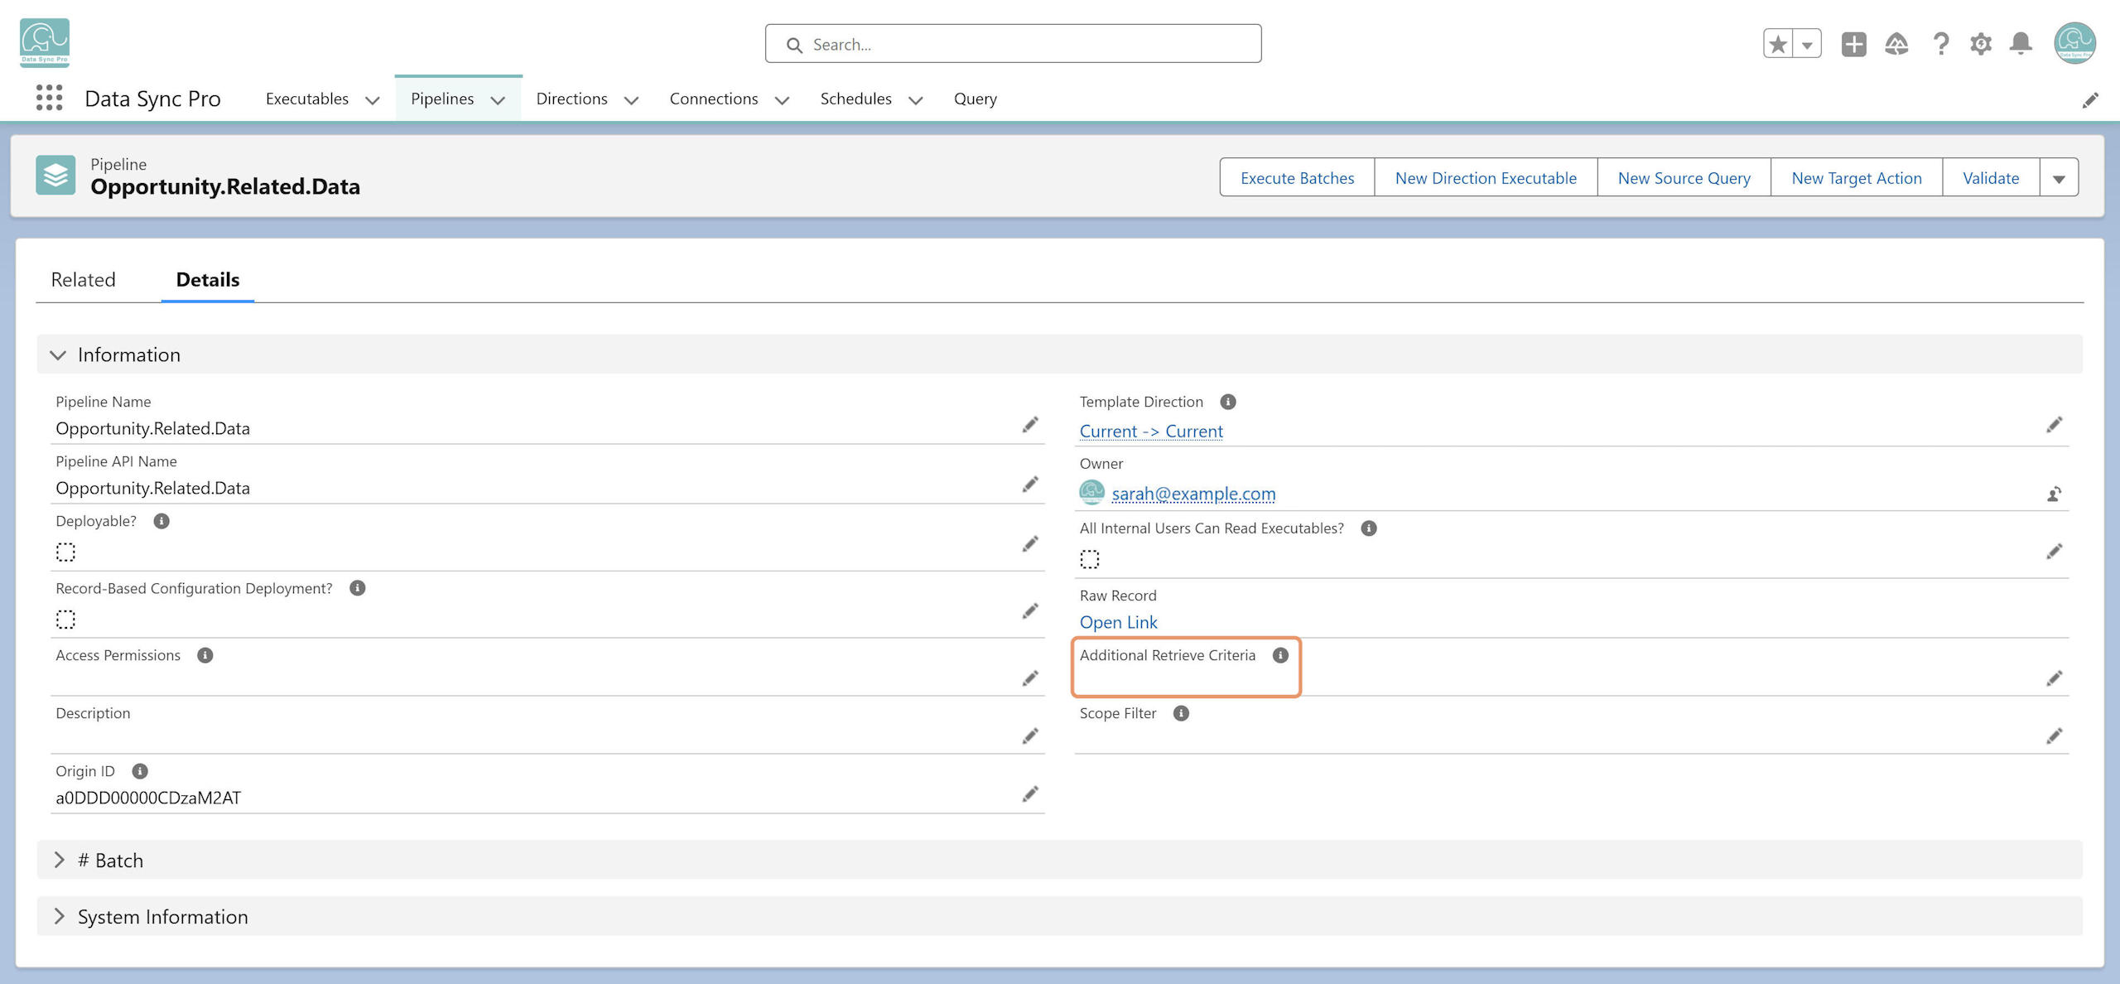The height and width of the screenshot is (984, 2120).
Task: Open the user profile avatar
Action: point(2074,43)
